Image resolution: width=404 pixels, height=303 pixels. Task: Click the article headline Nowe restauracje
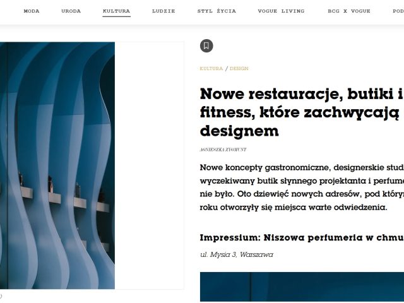coord(302,112)
